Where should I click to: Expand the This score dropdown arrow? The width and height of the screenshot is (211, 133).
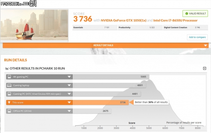pyautogui.click(x=69, y=102)
